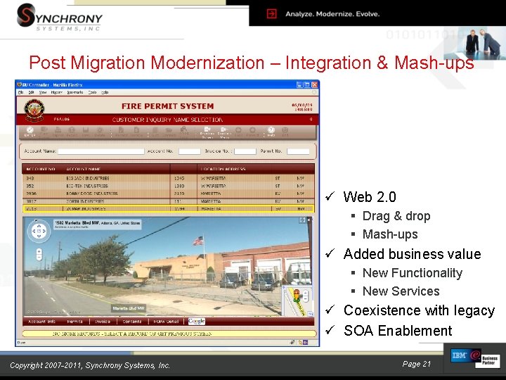This screenshot has width=506, height=380.
Task: Select the highlighted ZUMAR INDUSTRIES row
Action: click(x=168, y=209)
